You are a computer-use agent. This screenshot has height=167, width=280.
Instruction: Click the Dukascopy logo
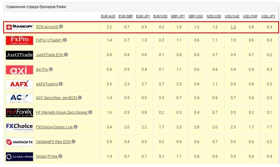coord(19,27)
